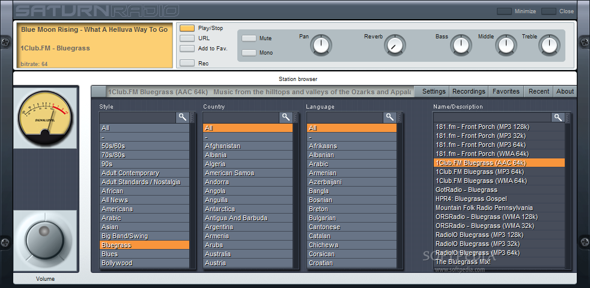Click the signal level VU meter

[x=45, y=118]
